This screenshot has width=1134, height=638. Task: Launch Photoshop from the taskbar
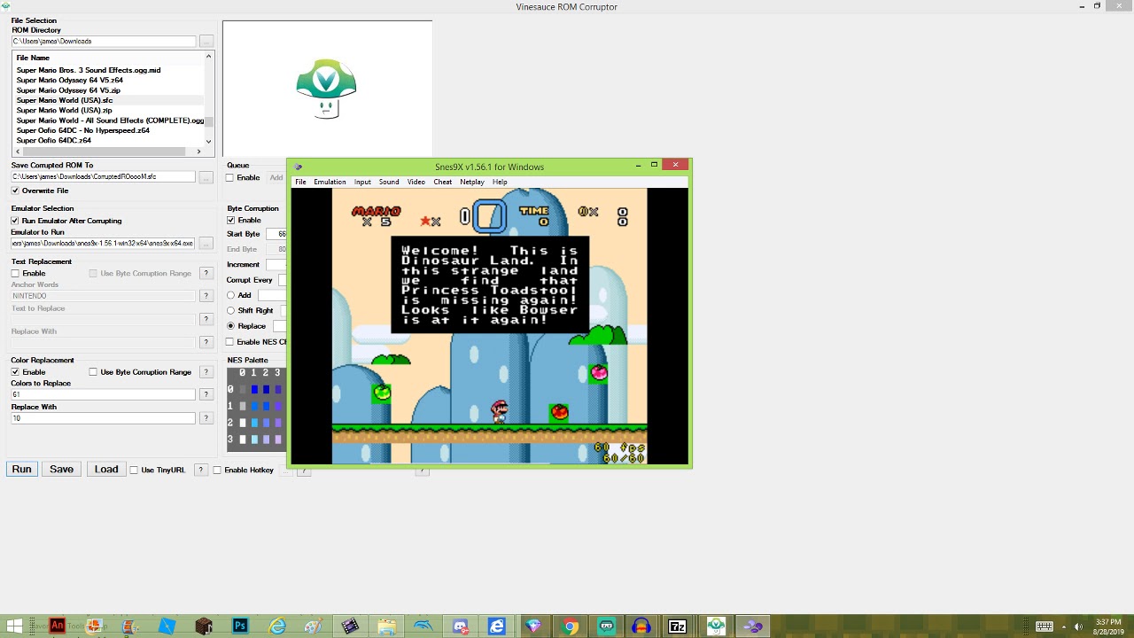point(240,626)
